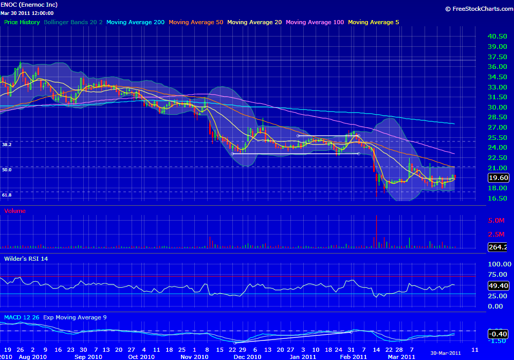Select the Bollinger Bands 20 2 label
Image resolution: width=514 pixels, height=360 pixels.
73,22
